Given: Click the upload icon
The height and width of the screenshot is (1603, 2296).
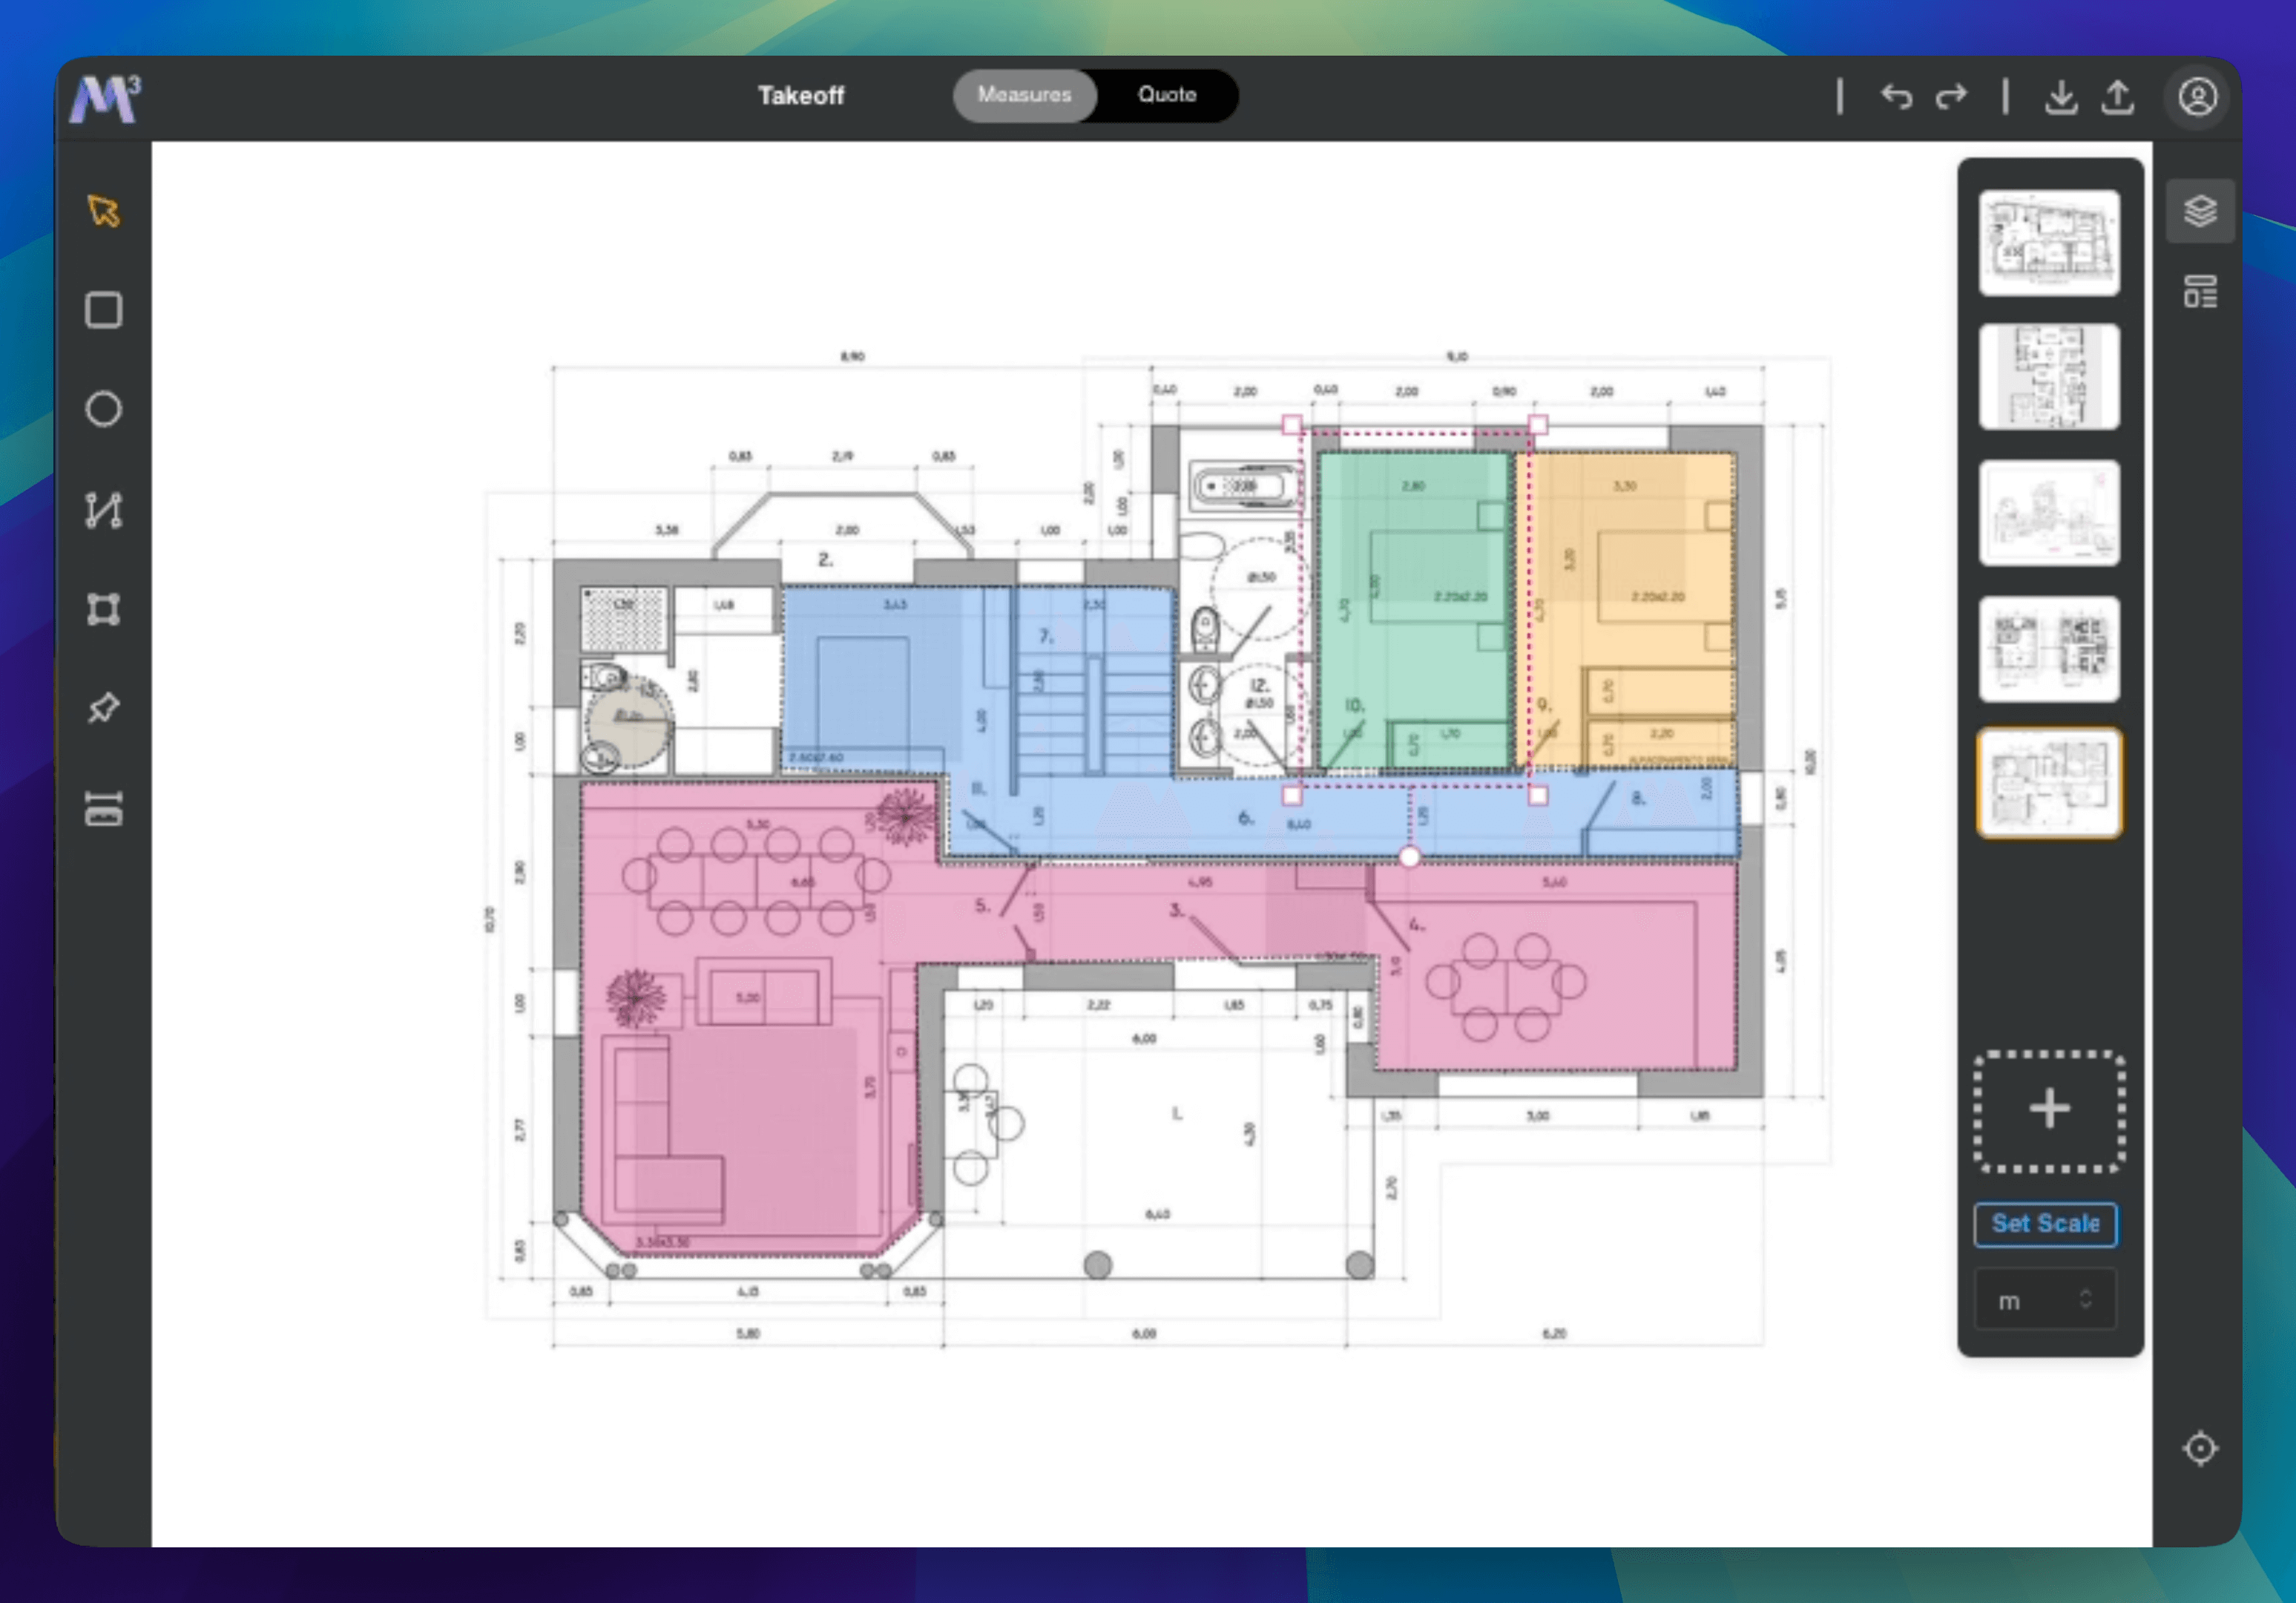Looking at the screenshot, I should pyautogui.click(x=2117, y=97).
